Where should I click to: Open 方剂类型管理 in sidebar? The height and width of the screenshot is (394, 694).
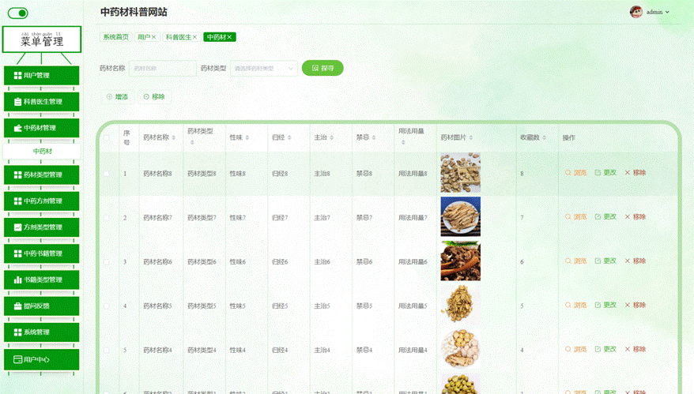tap(42, 227)
